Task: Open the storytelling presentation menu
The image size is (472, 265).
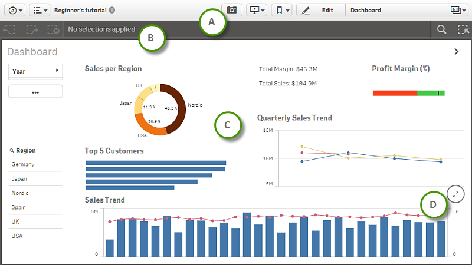Action: pyautogui.click(x=258, y=10)
